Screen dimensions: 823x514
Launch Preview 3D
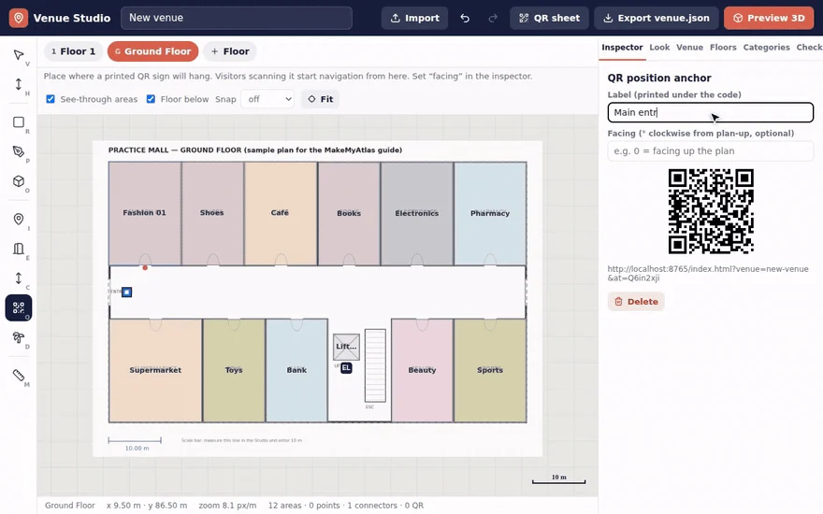[x=769, y=18]
